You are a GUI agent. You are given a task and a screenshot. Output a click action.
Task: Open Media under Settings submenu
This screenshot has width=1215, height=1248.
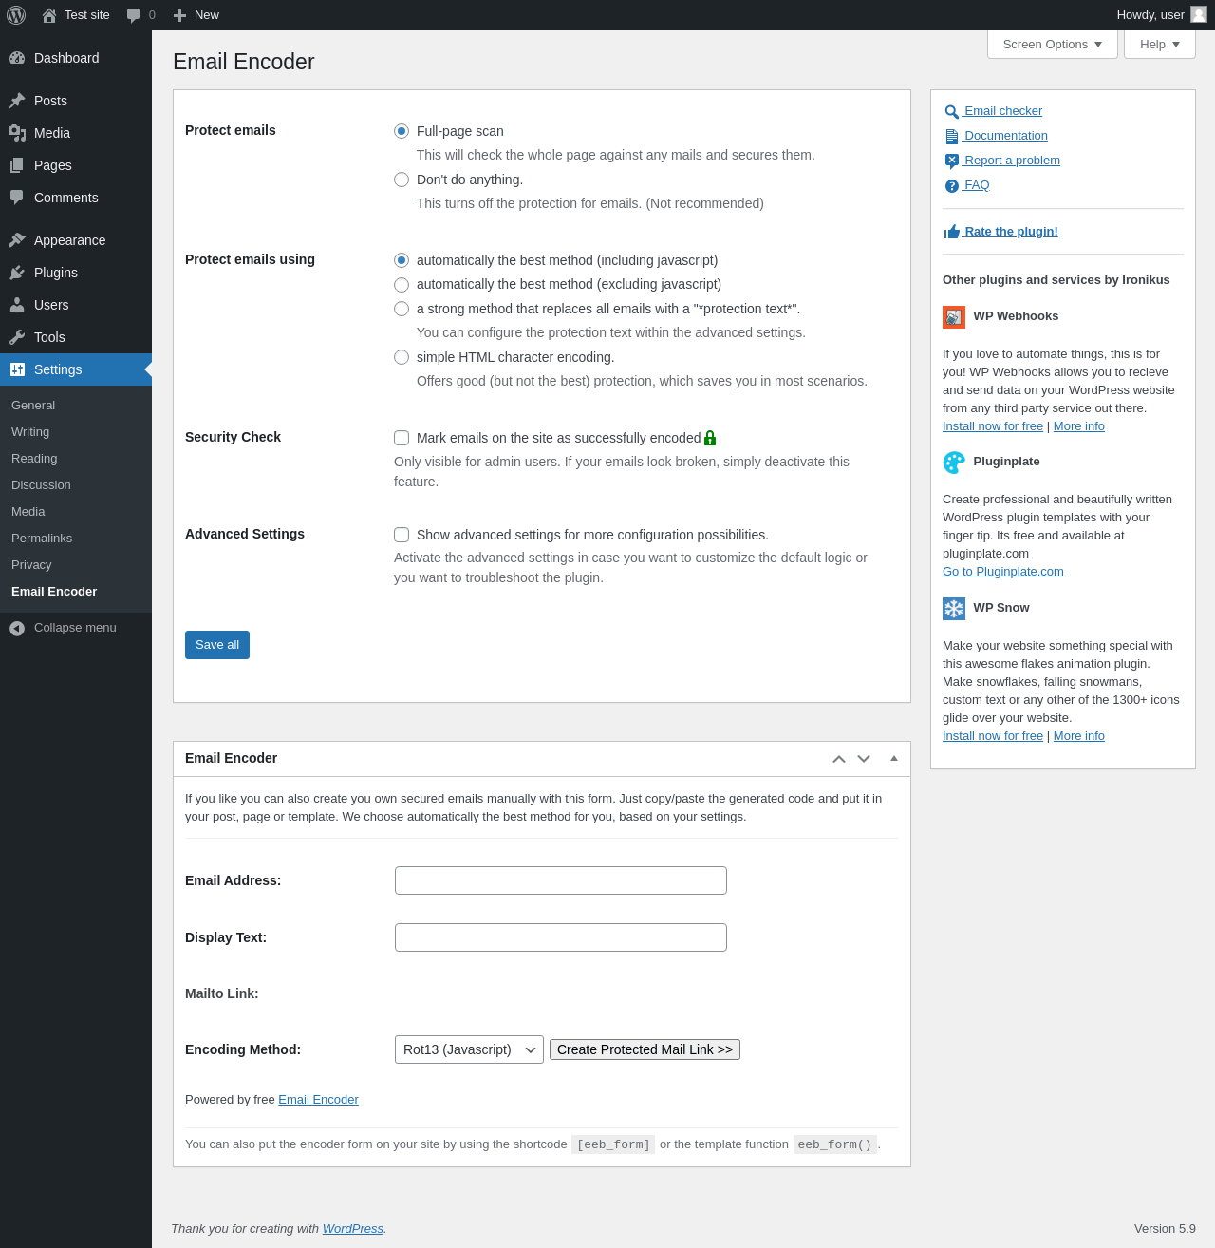[28, 512]
